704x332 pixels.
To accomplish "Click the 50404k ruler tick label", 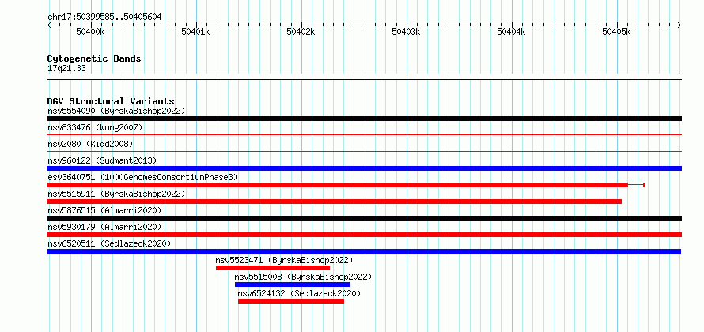I will [511, 32].
